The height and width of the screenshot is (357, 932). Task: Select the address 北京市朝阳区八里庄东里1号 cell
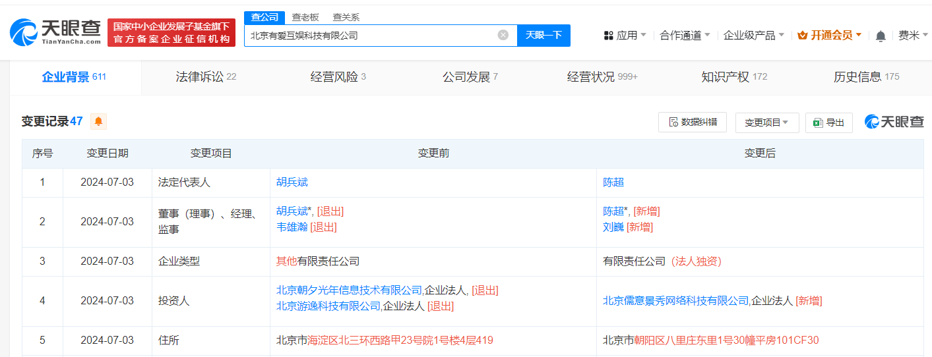tap(760, 341)
